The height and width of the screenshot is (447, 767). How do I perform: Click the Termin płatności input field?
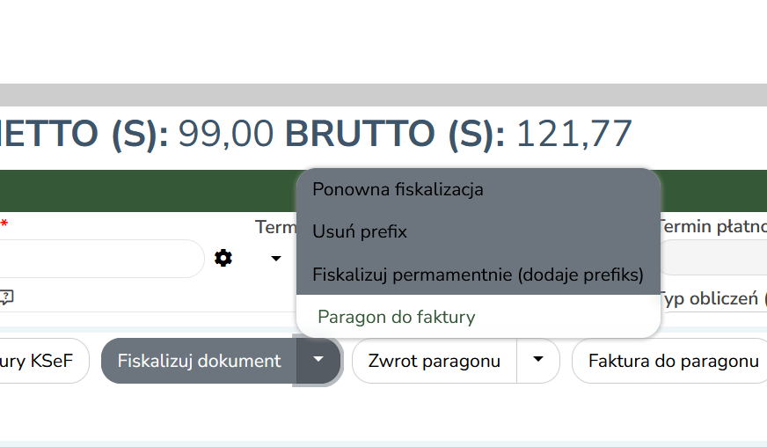pos(714,259)
